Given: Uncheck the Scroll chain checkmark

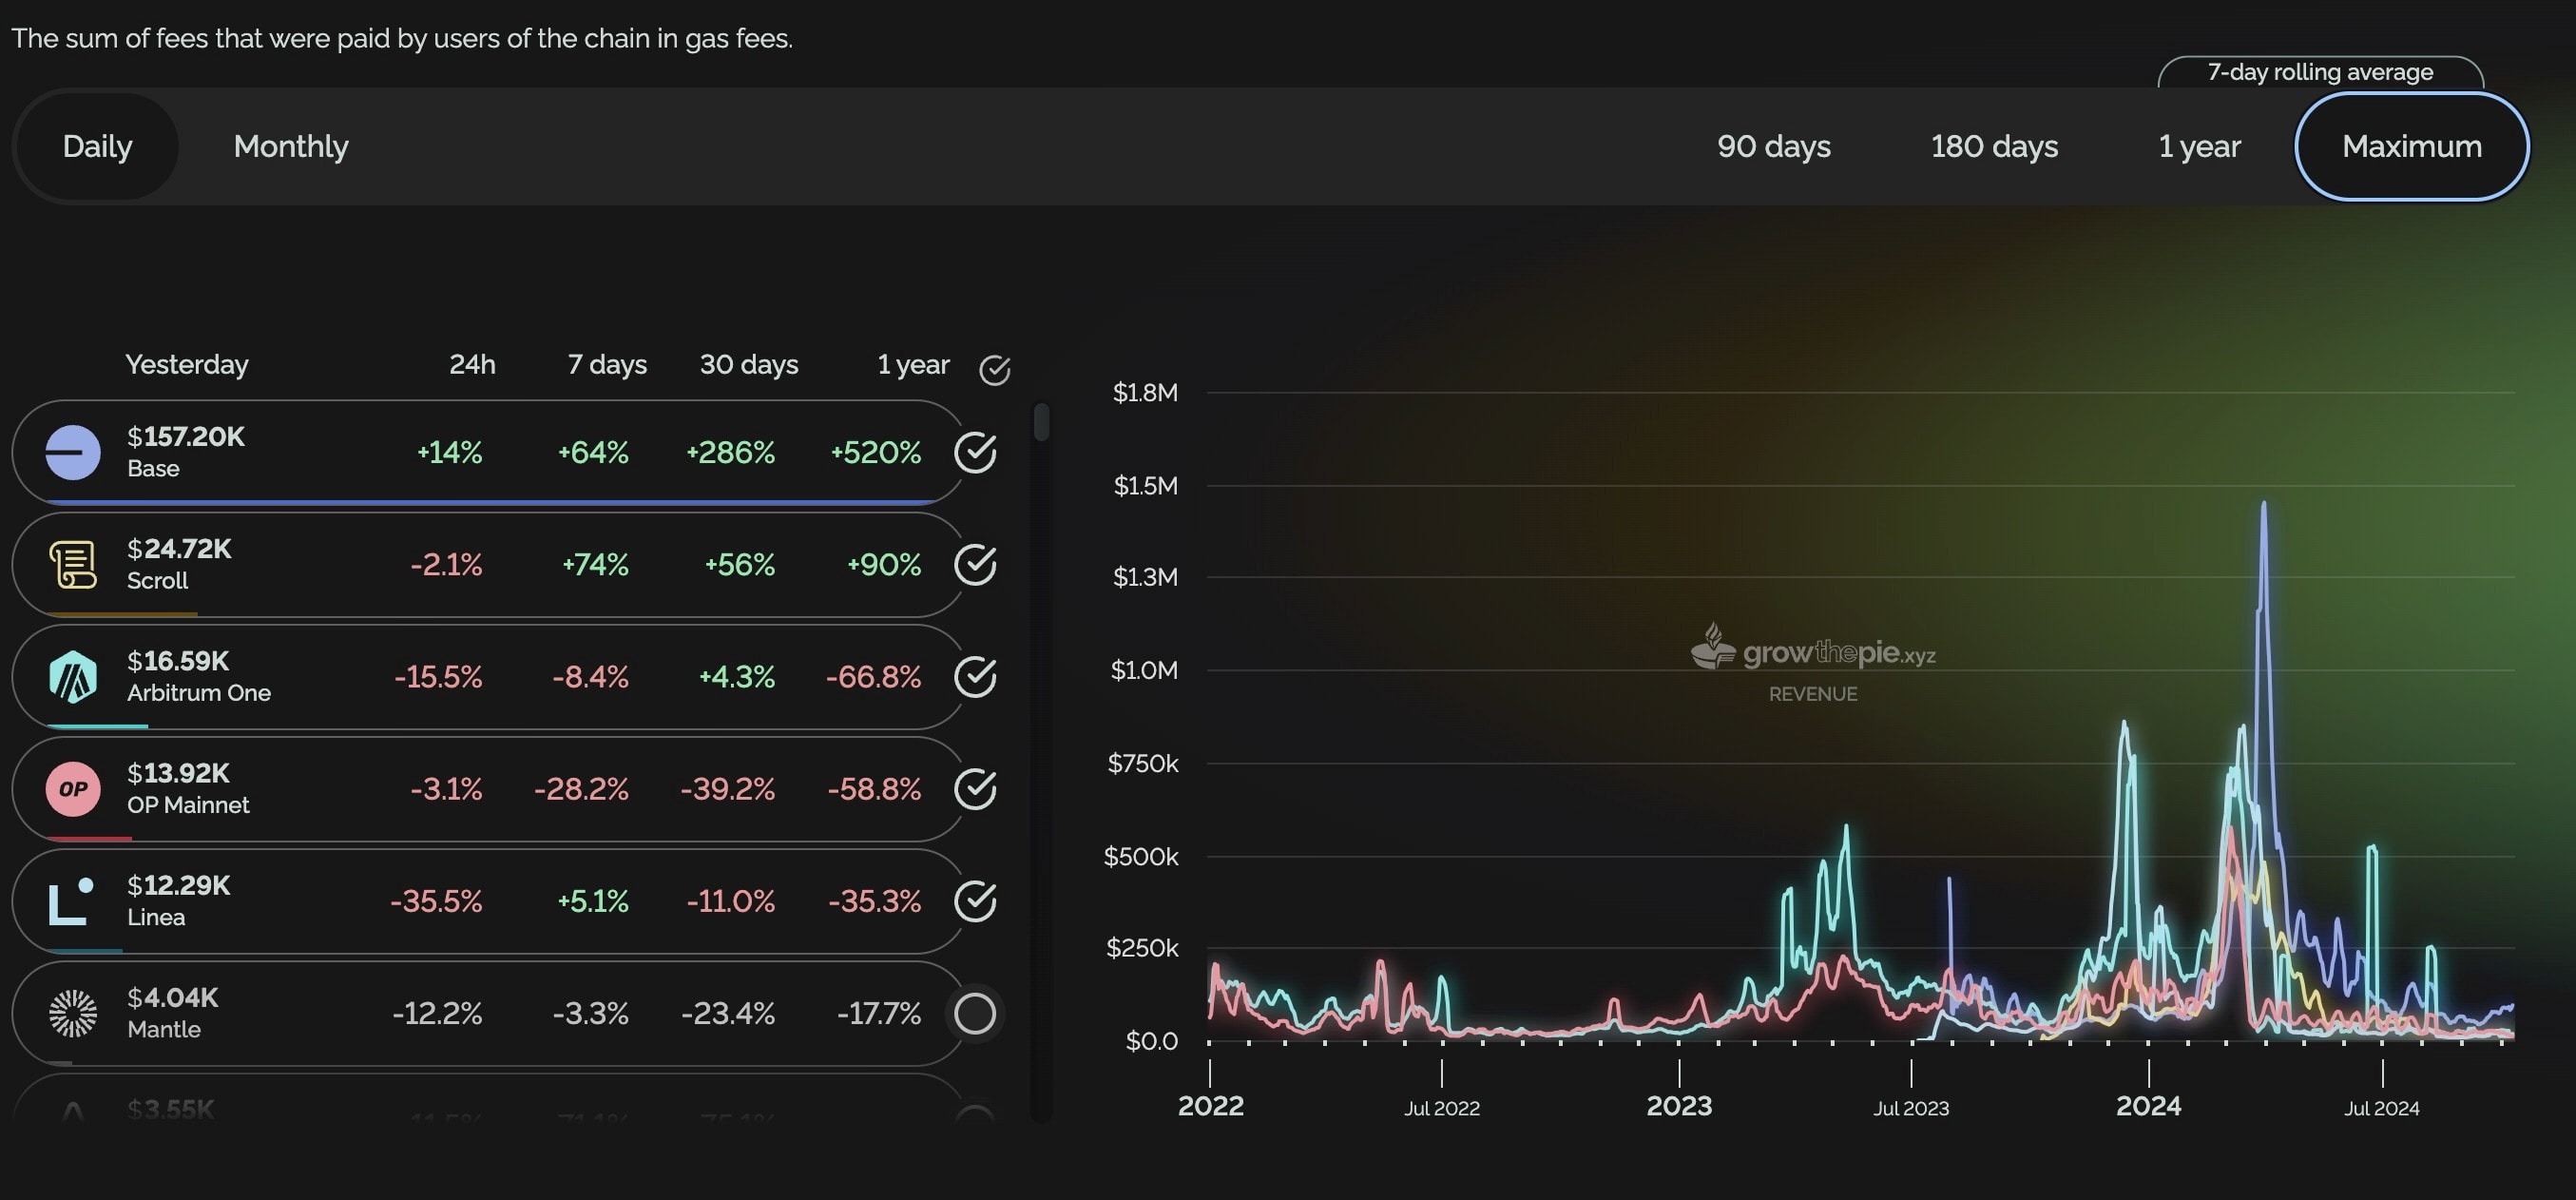Looking at the screenshot, I should [x=975, y=565].
